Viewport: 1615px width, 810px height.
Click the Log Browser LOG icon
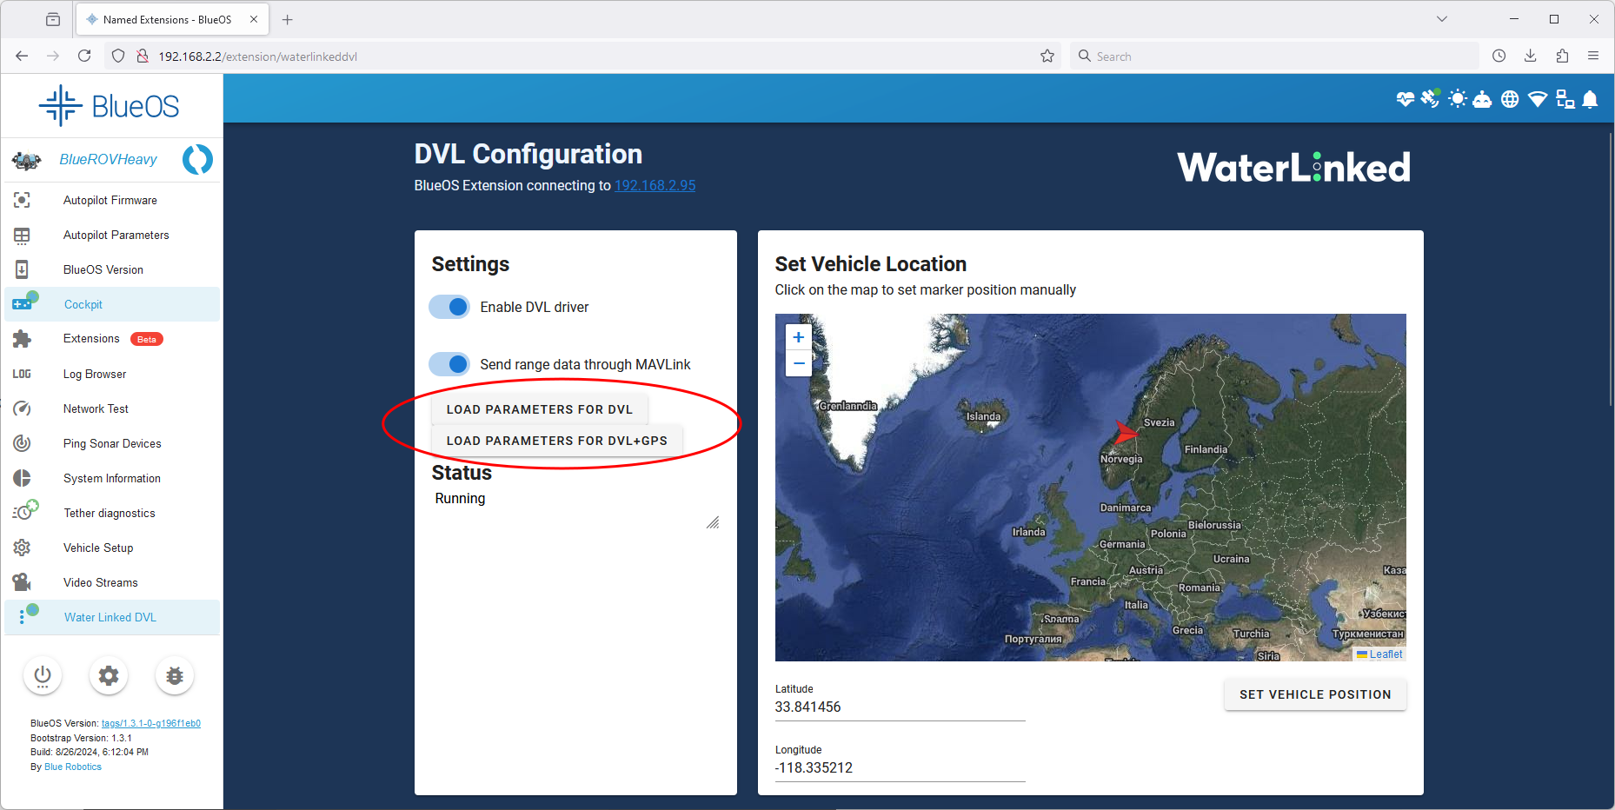(22, 374)
